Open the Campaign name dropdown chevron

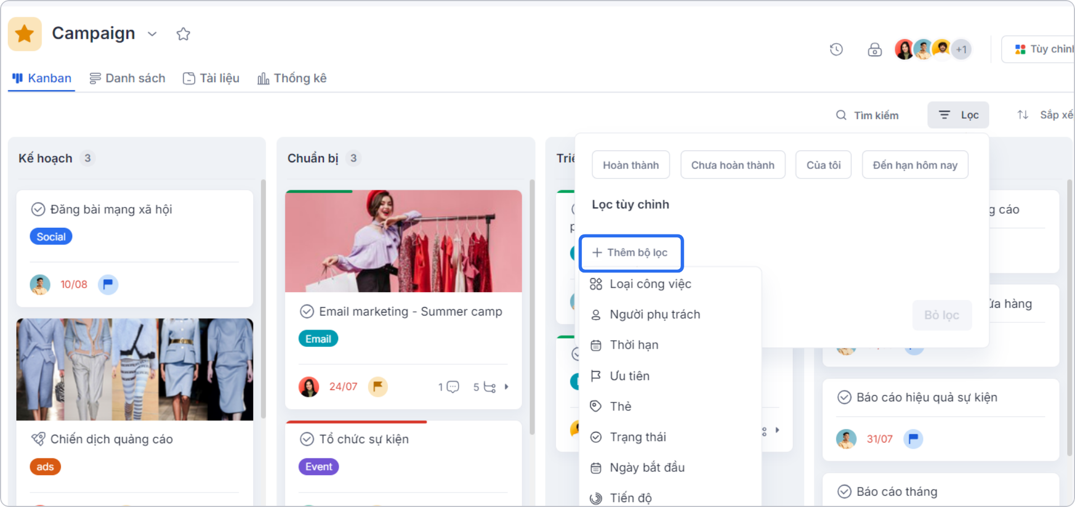[x=152, y=34]
